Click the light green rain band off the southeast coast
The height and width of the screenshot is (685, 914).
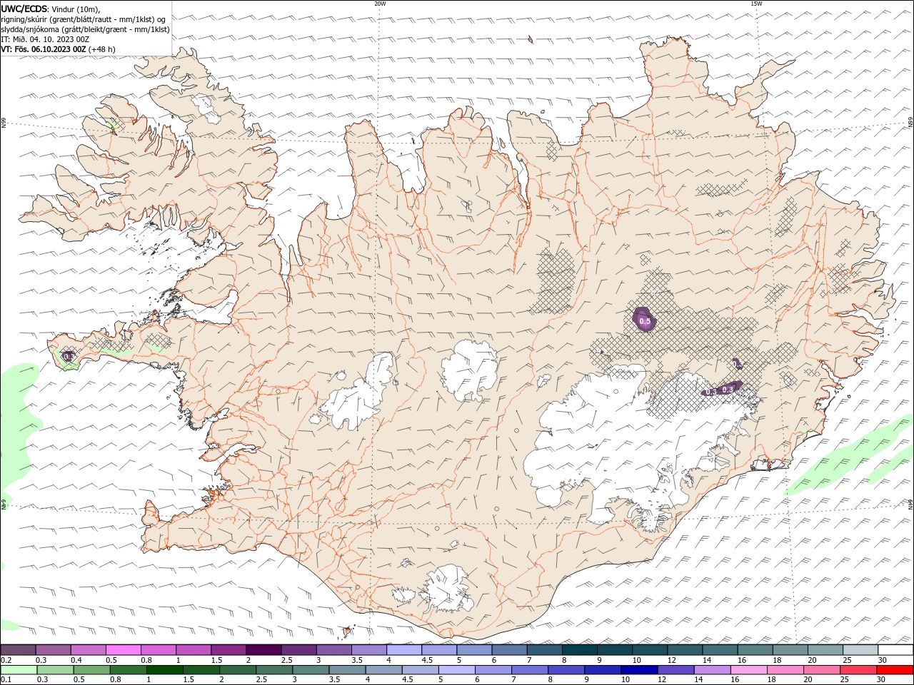coord(850,453)
